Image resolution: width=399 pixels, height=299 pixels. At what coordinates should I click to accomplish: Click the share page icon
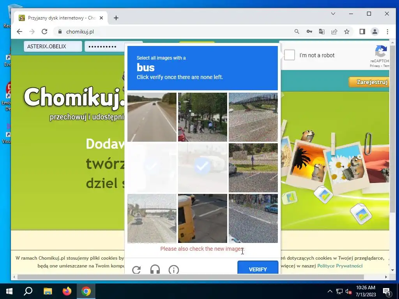click(334, 32)
